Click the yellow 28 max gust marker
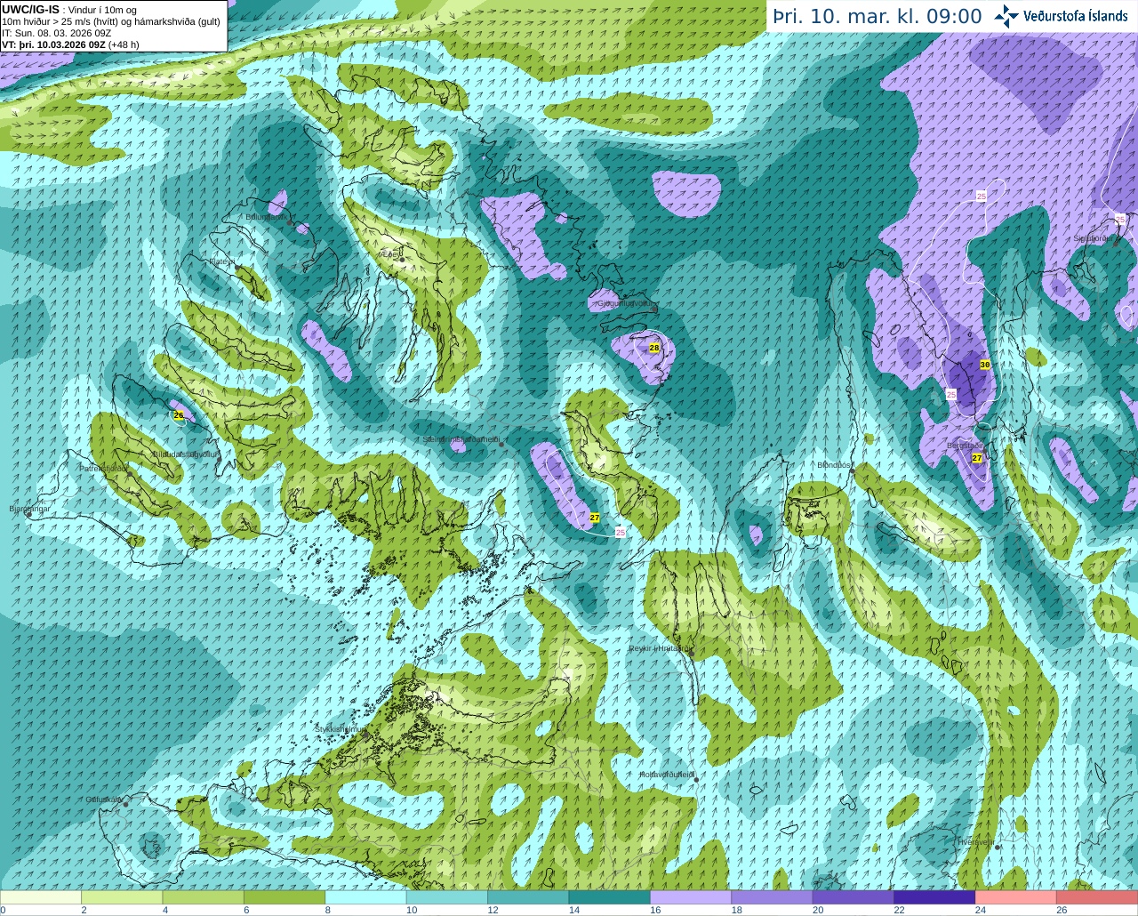This screenshot has height=916, width=1138. [654, 348]
